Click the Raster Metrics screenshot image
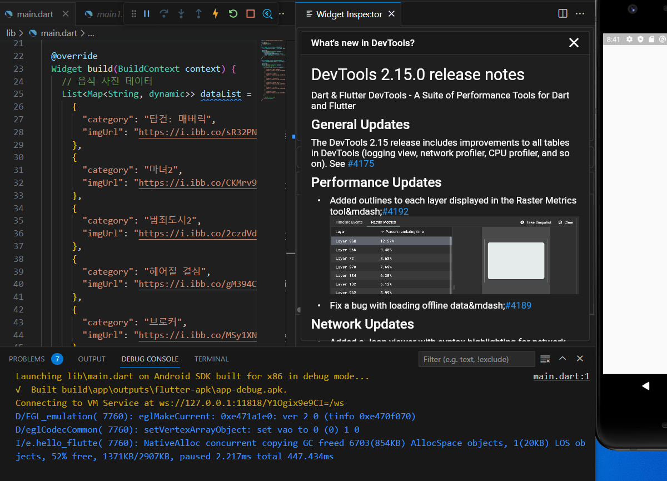The width and height of the screenshot is (667, 481). [x=455, y=255]
